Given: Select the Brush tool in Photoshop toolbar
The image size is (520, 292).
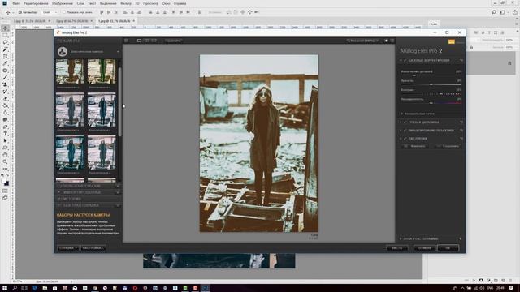Looking at the screenshot, I should pyautogui.click(x=5, y=78).
